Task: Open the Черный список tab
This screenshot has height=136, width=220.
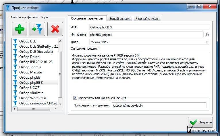Action: (x=147, y=19)
